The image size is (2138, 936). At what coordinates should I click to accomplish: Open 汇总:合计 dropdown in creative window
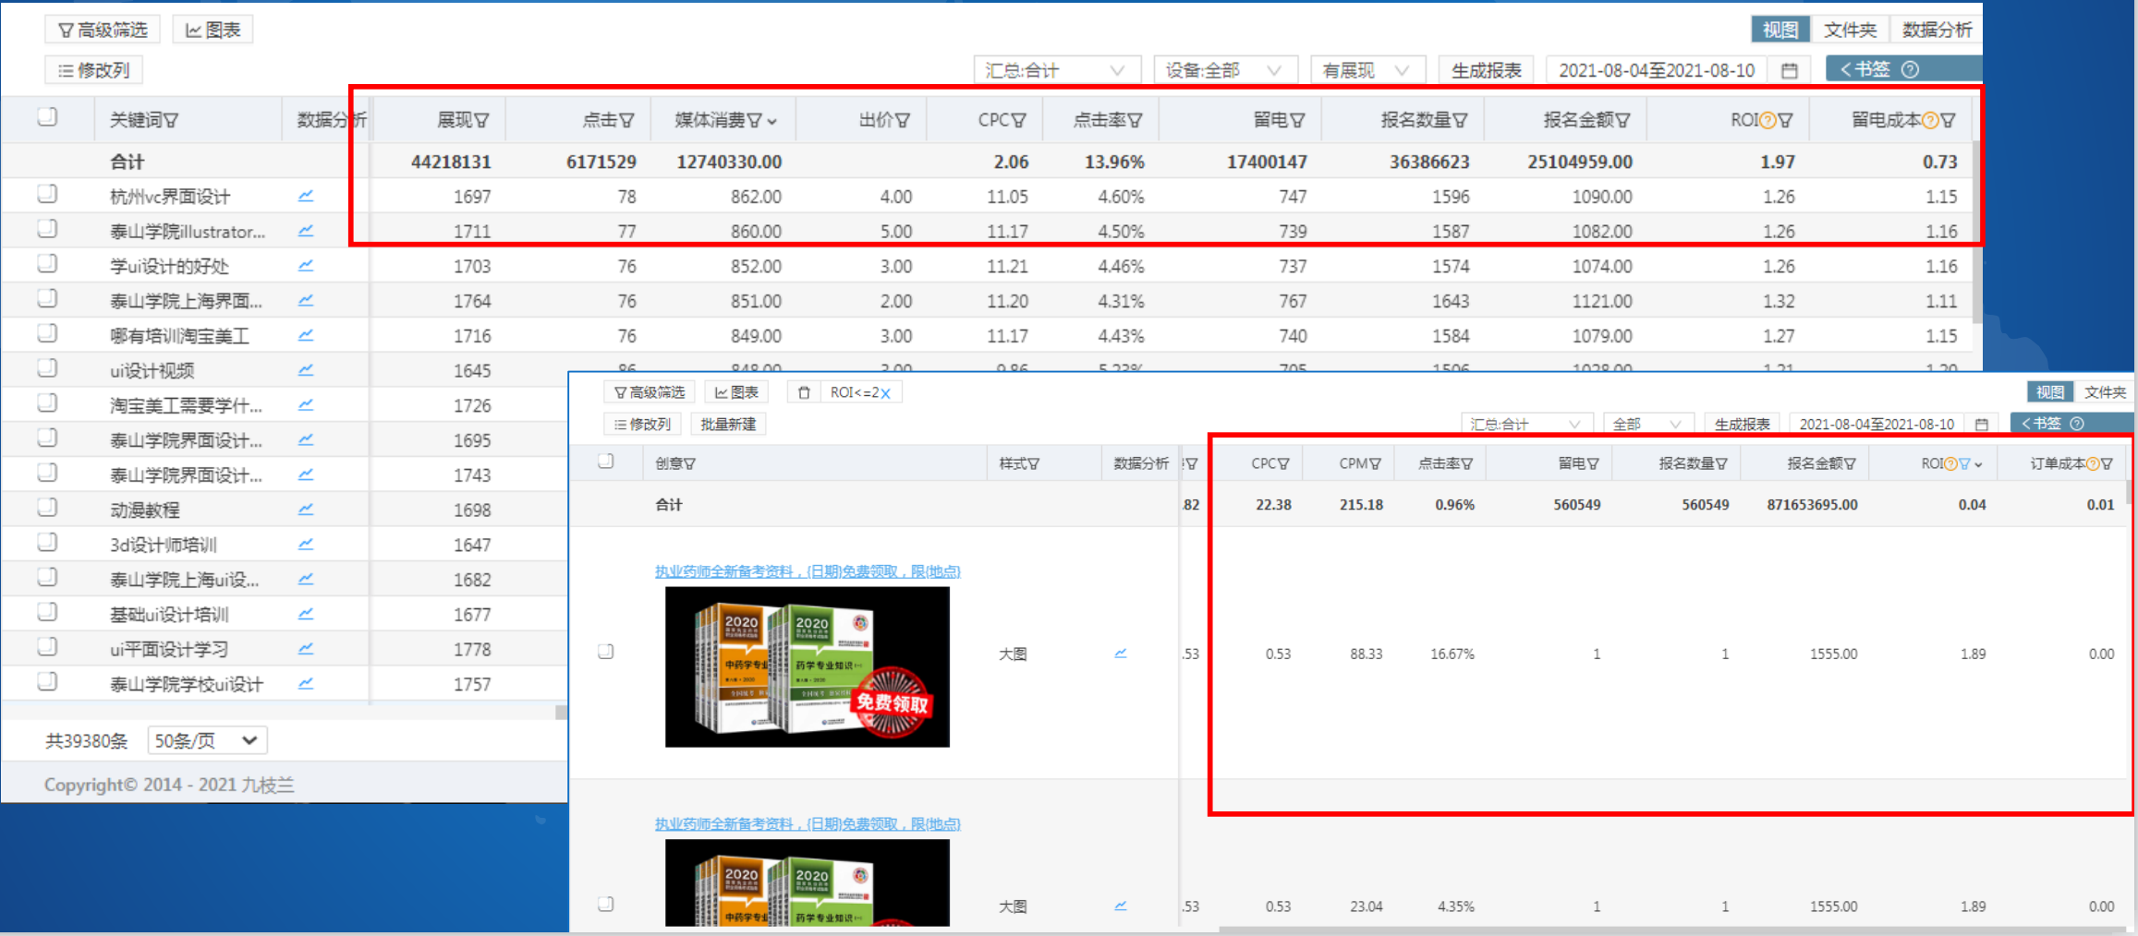pyautogui.click(x=1526, y=425)
